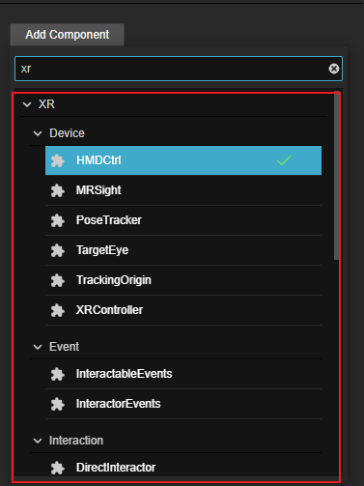Collapse the Event group chevron

click(x=38, y=347)
